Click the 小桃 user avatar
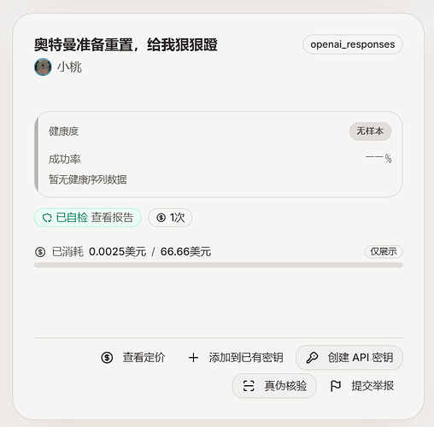This screenshot has height=427, width=434. [x=43, y=67]
